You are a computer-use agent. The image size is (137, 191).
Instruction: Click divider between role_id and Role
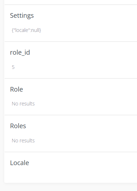point(71,78)
